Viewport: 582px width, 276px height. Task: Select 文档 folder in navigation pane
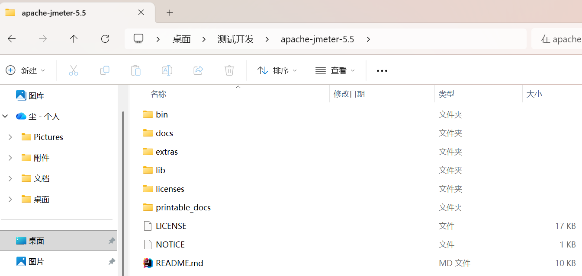(42, 178)
